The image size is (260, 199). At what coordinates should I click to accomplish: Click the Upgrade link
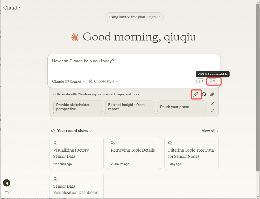click(x=153, y=17)
